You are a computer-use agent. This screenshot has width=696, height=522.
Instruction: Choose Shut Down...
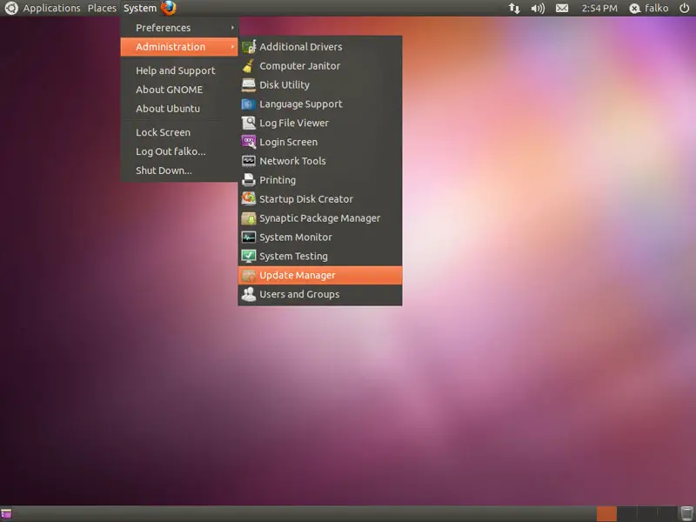click(x=179, y=171)
